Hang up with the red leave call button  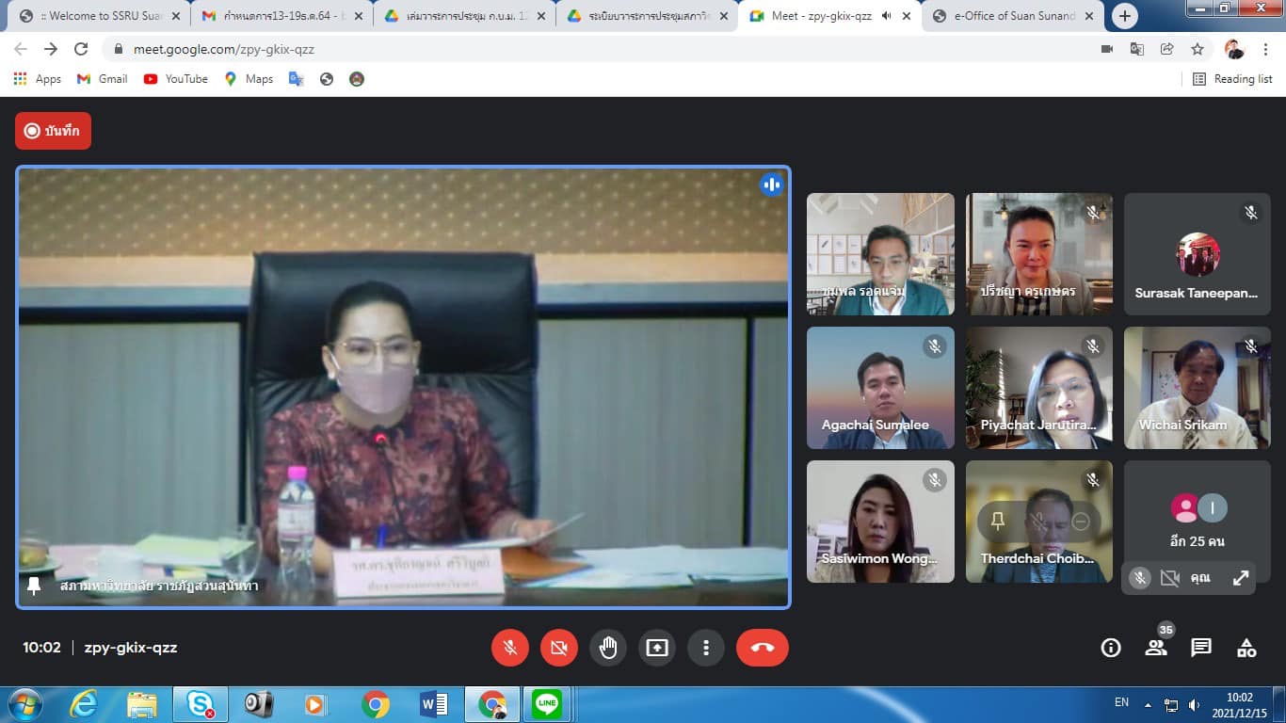[762, 648]
